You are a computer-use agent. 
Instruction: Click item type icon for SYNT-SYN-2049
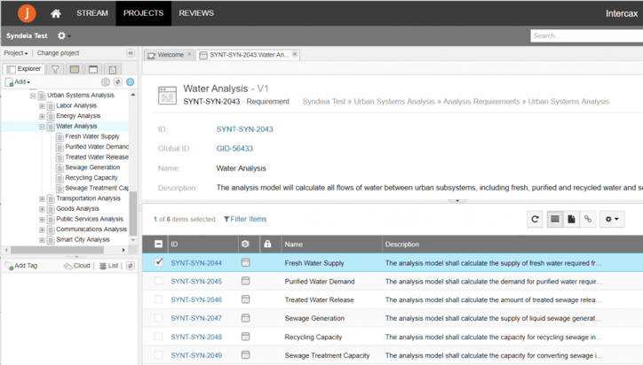[245, 355]
